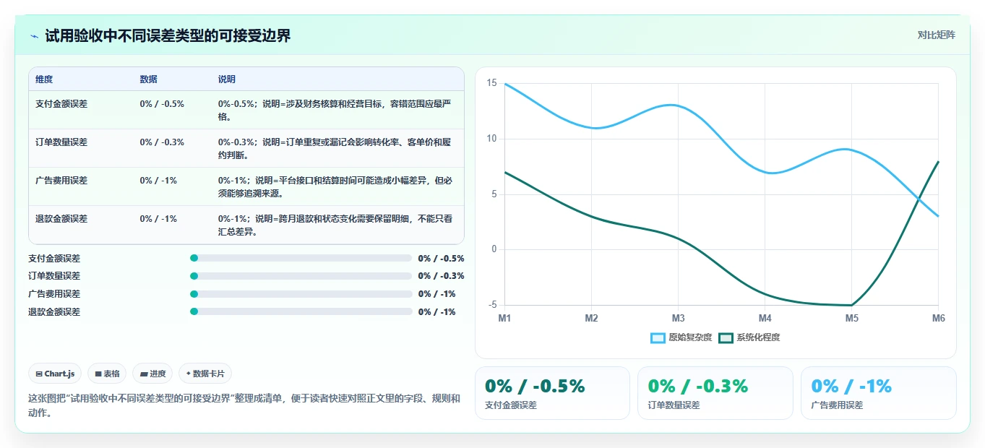Click the M3 x-axis label

point(678,319)
